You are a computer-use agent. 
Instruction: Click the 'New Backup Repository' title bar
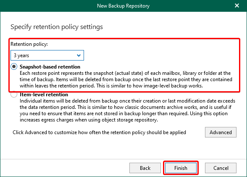123,6
